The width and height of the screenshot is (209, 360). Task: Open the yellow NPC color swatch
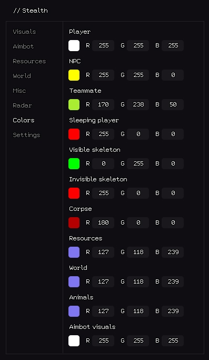coord(74,75)
